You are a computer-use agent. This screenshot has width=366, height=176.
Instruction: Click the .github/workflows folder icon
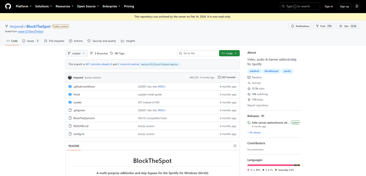click(x=70, y=87)
